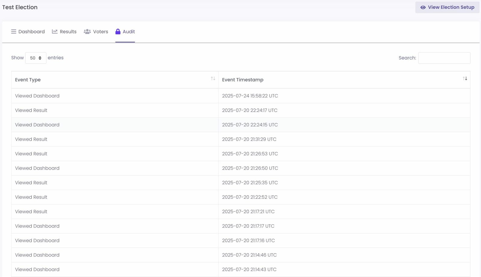The image size is (481, 277).
Task: Select timestamp 2025-07-20 21:14:43 UTC
Action: [x=249, y=269]
